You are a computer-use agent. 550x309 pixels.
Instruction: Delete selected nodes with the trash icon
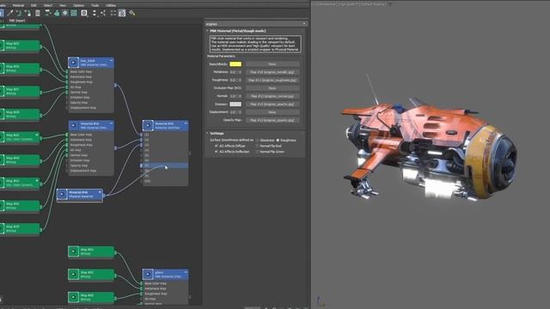pyautogui.click(x=38, y=14)
